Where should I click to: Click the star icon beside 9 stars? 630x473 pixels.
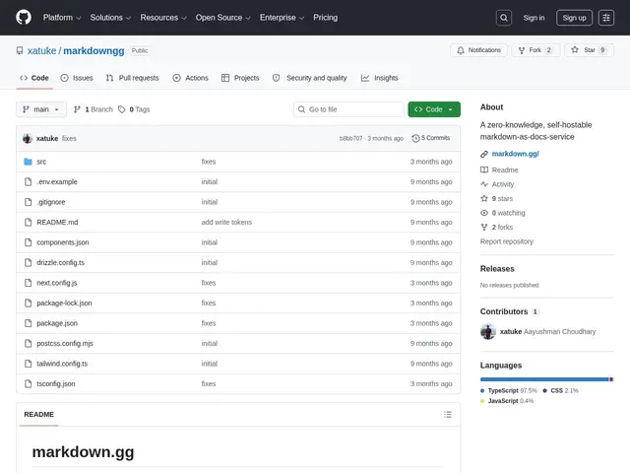pyautogui.click(x=484, y=198)
